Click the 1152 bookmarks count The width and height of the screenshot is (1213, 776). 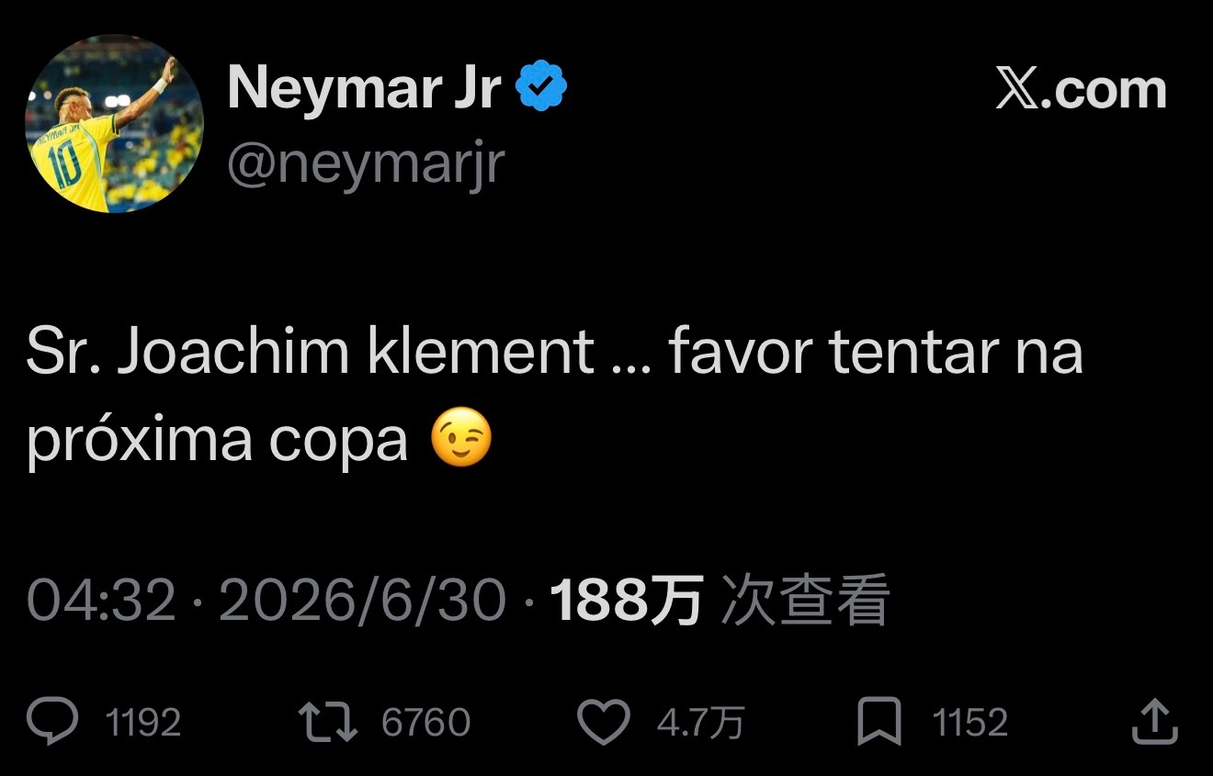pyautogui.click(x=970, y=723)
